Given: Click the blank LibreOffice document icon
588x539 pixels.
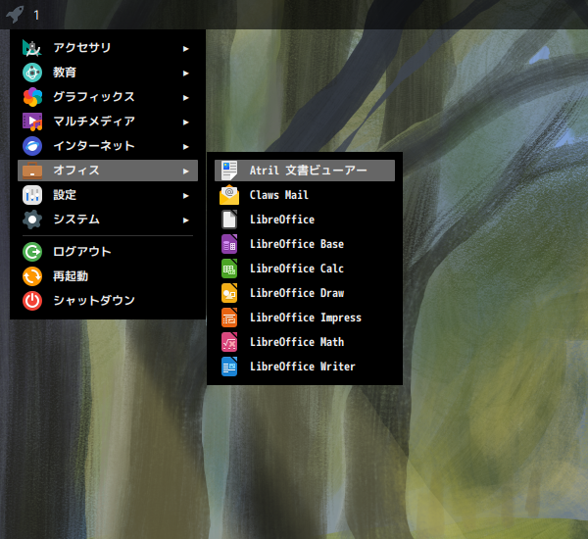Looking at the screenshot, I should pos(229,220).
